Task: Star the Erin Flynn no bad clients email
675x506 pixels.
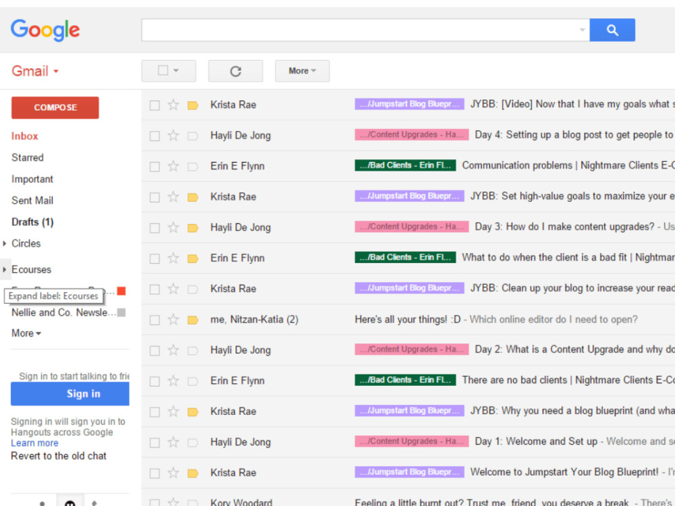Action: coord(173,381)
